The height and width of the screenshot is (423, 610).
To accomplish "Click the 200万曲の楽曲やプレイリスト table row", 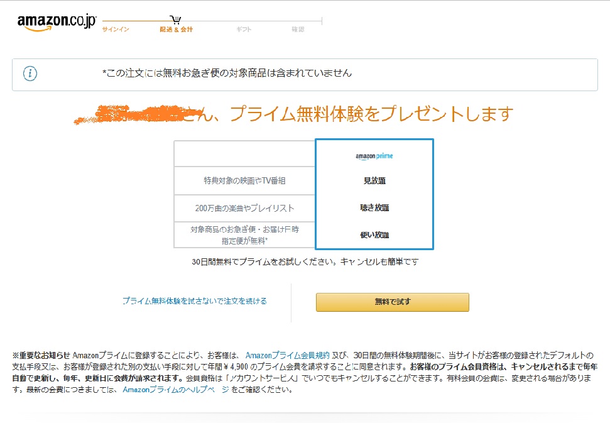I will 244,208.
